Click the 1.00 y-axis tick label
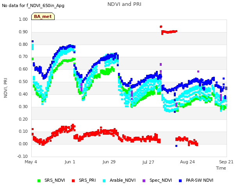 pos(23,19)
